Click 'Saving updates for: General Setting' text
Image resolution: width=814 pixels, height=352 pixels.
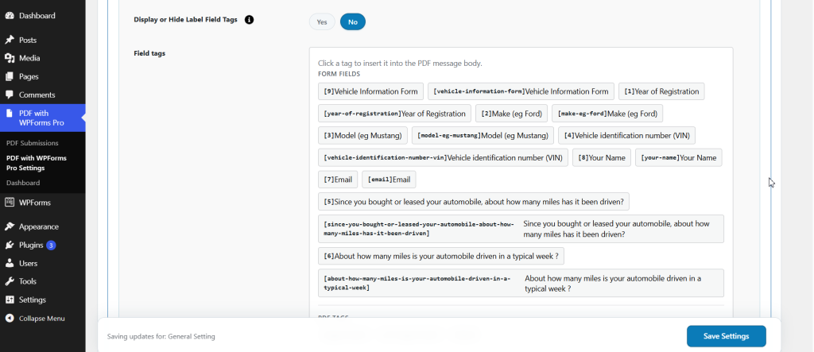[x=161, y=336]
